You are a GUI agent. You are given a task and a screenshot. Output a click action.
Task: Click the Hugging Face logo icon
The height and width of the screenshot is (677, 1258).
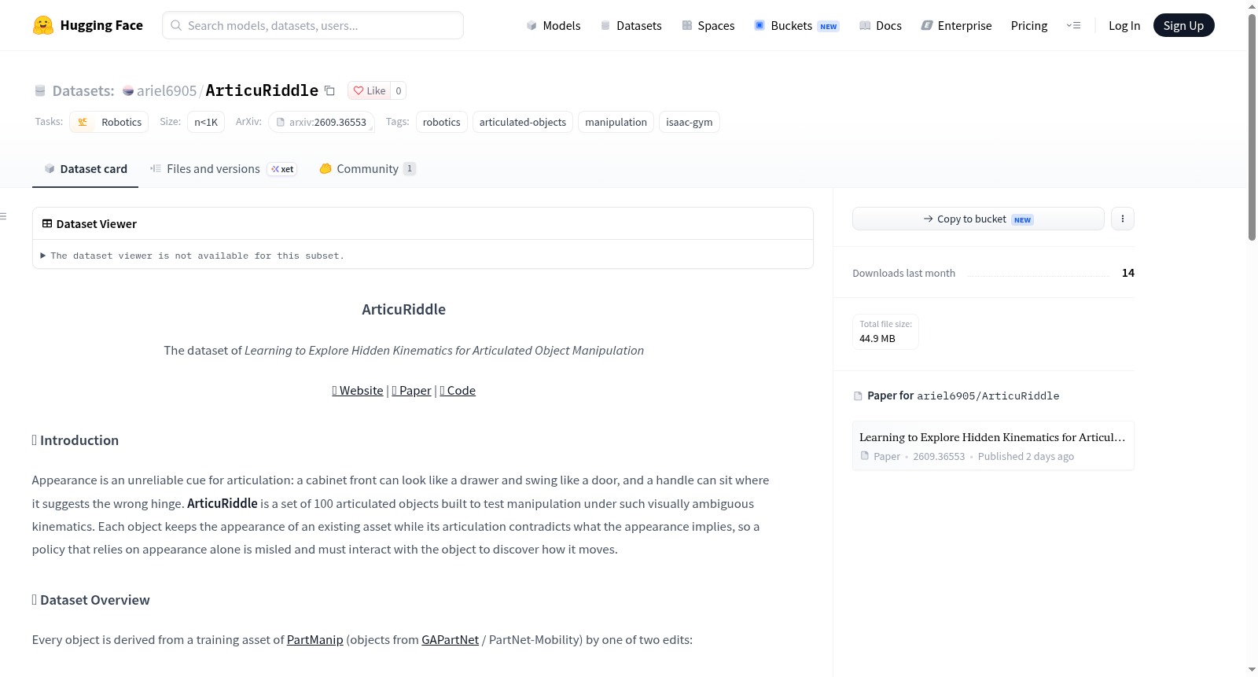pyautogui.click(x=43, y=25)
